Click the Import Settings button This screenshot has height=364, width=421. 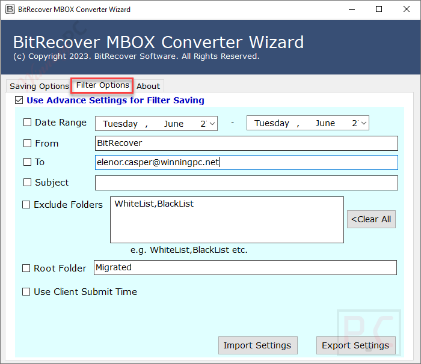pyautogui.click(x=257, y=345)
